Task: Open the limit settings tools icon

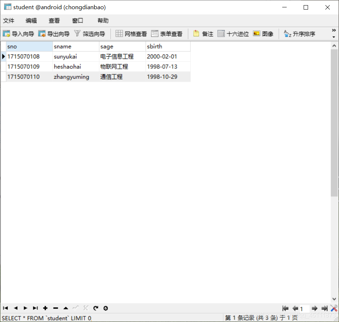Action: [x=334, y=308]
